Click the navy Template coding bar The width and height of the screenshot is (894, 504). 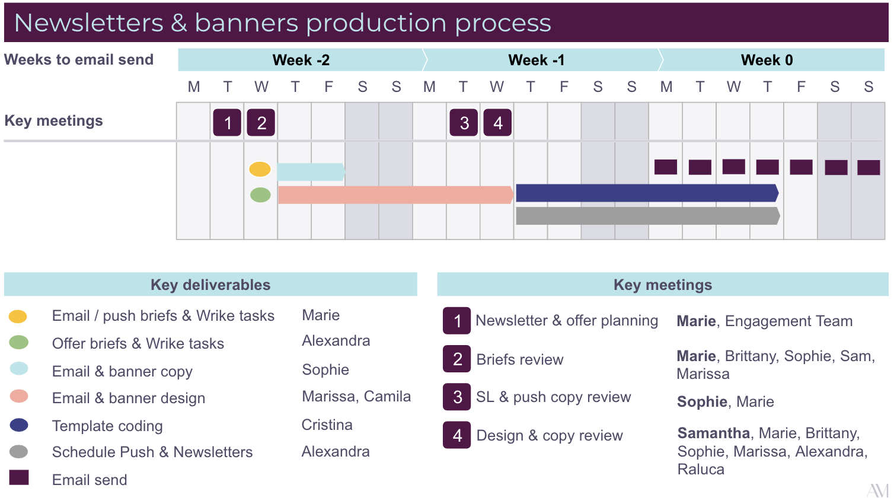pos(646,193)
